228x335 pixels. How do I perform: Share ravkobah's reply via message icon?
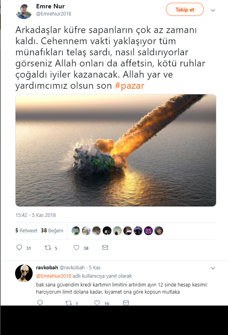coord(126,302)
